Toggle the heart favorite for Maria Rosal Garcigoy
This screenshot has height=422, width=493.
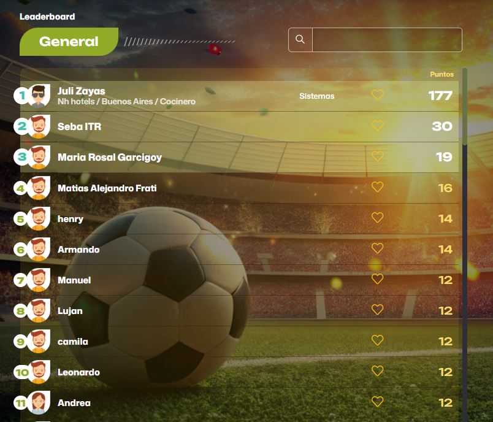click(377, 156)
